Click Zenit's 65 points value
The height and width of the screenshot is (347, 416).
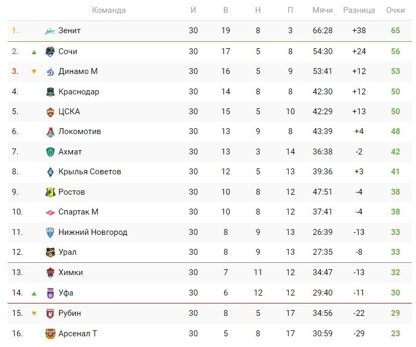(x=395, y=31)
